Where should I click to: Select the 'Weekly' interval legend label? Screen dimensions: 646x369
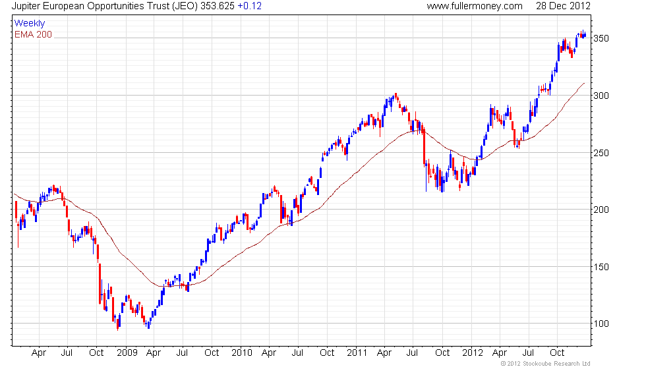click(x=29, y=24)
